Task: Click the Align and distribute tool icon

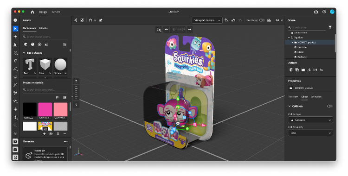Action: pos(15,44)
